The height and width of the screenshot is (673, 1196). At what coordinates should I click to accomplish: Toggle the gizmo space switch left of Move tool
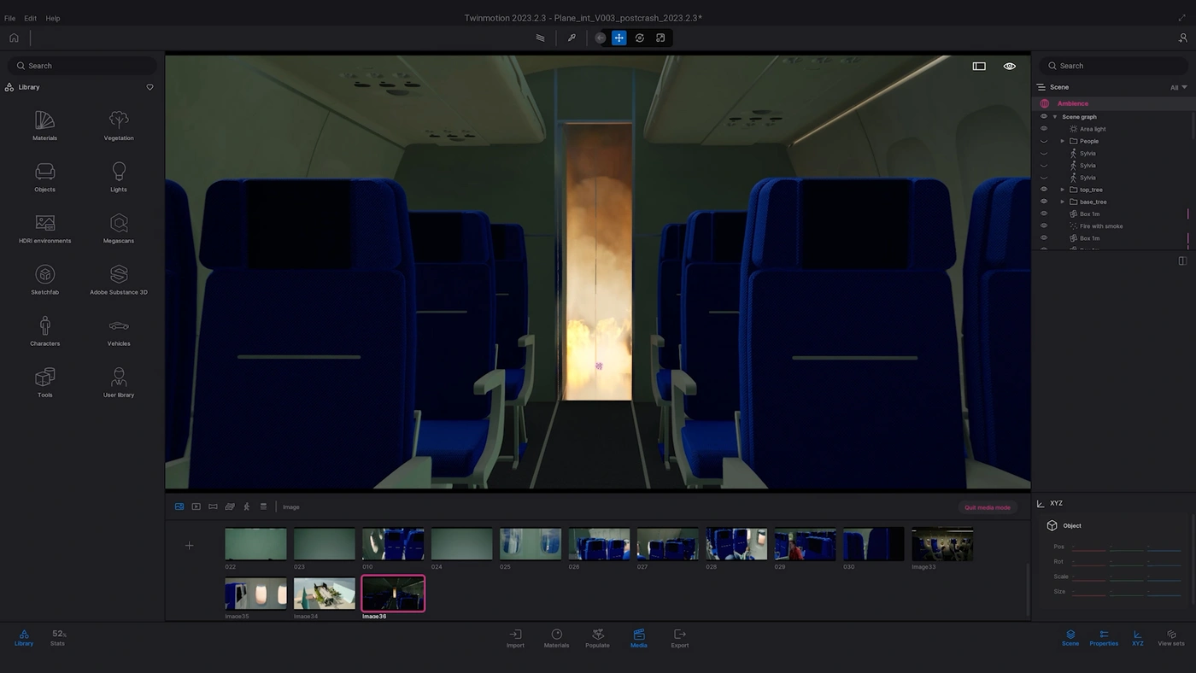[600, 38]
